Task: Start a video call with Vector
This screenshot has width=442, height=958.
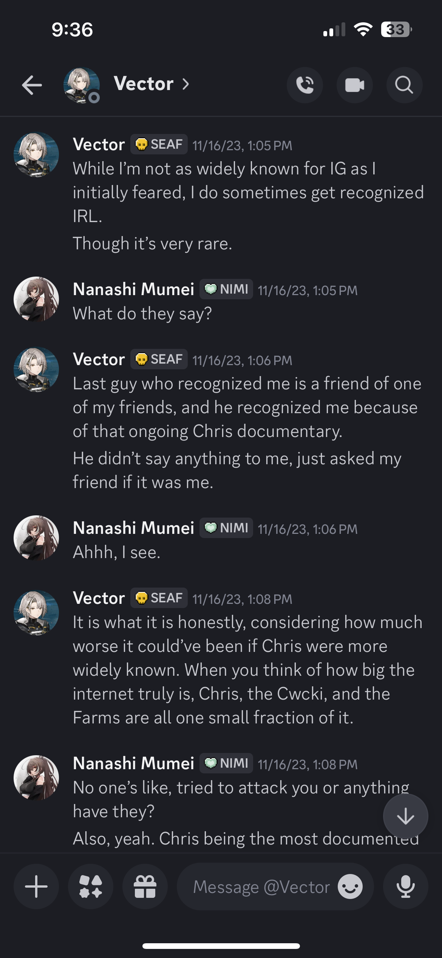Action: [x=355, y=85]
